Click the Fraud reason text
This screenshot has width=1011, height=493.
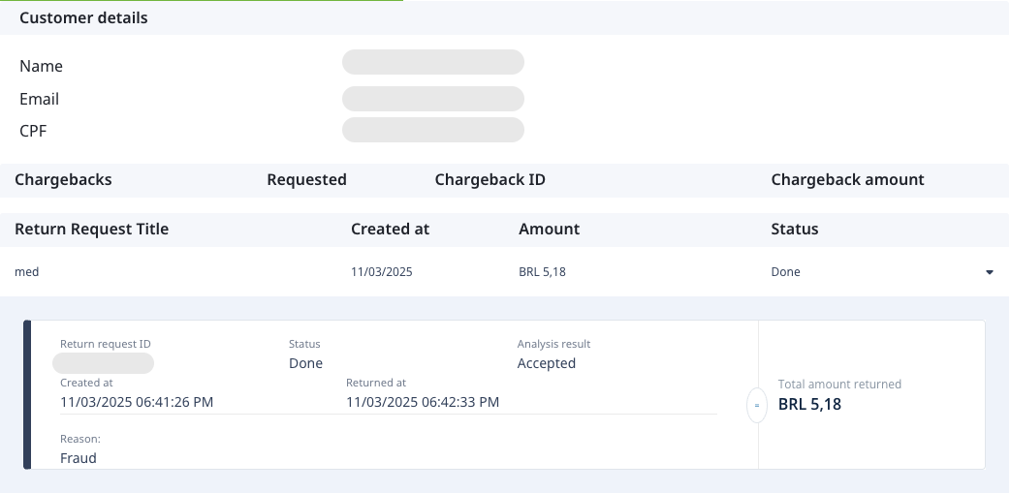[79, 458]
